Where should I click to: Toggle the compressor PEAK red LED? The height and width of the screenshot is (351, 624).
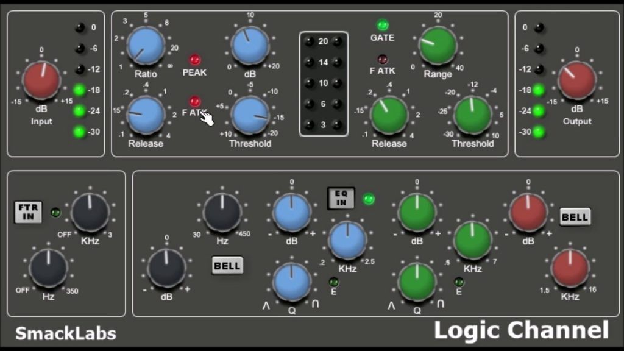194,60
